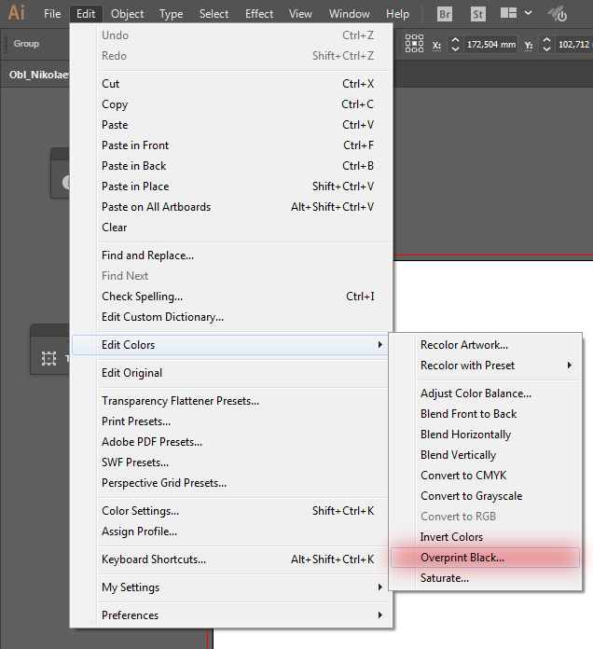Expand the Edit Colors submenu arrow

pos(379,345)
